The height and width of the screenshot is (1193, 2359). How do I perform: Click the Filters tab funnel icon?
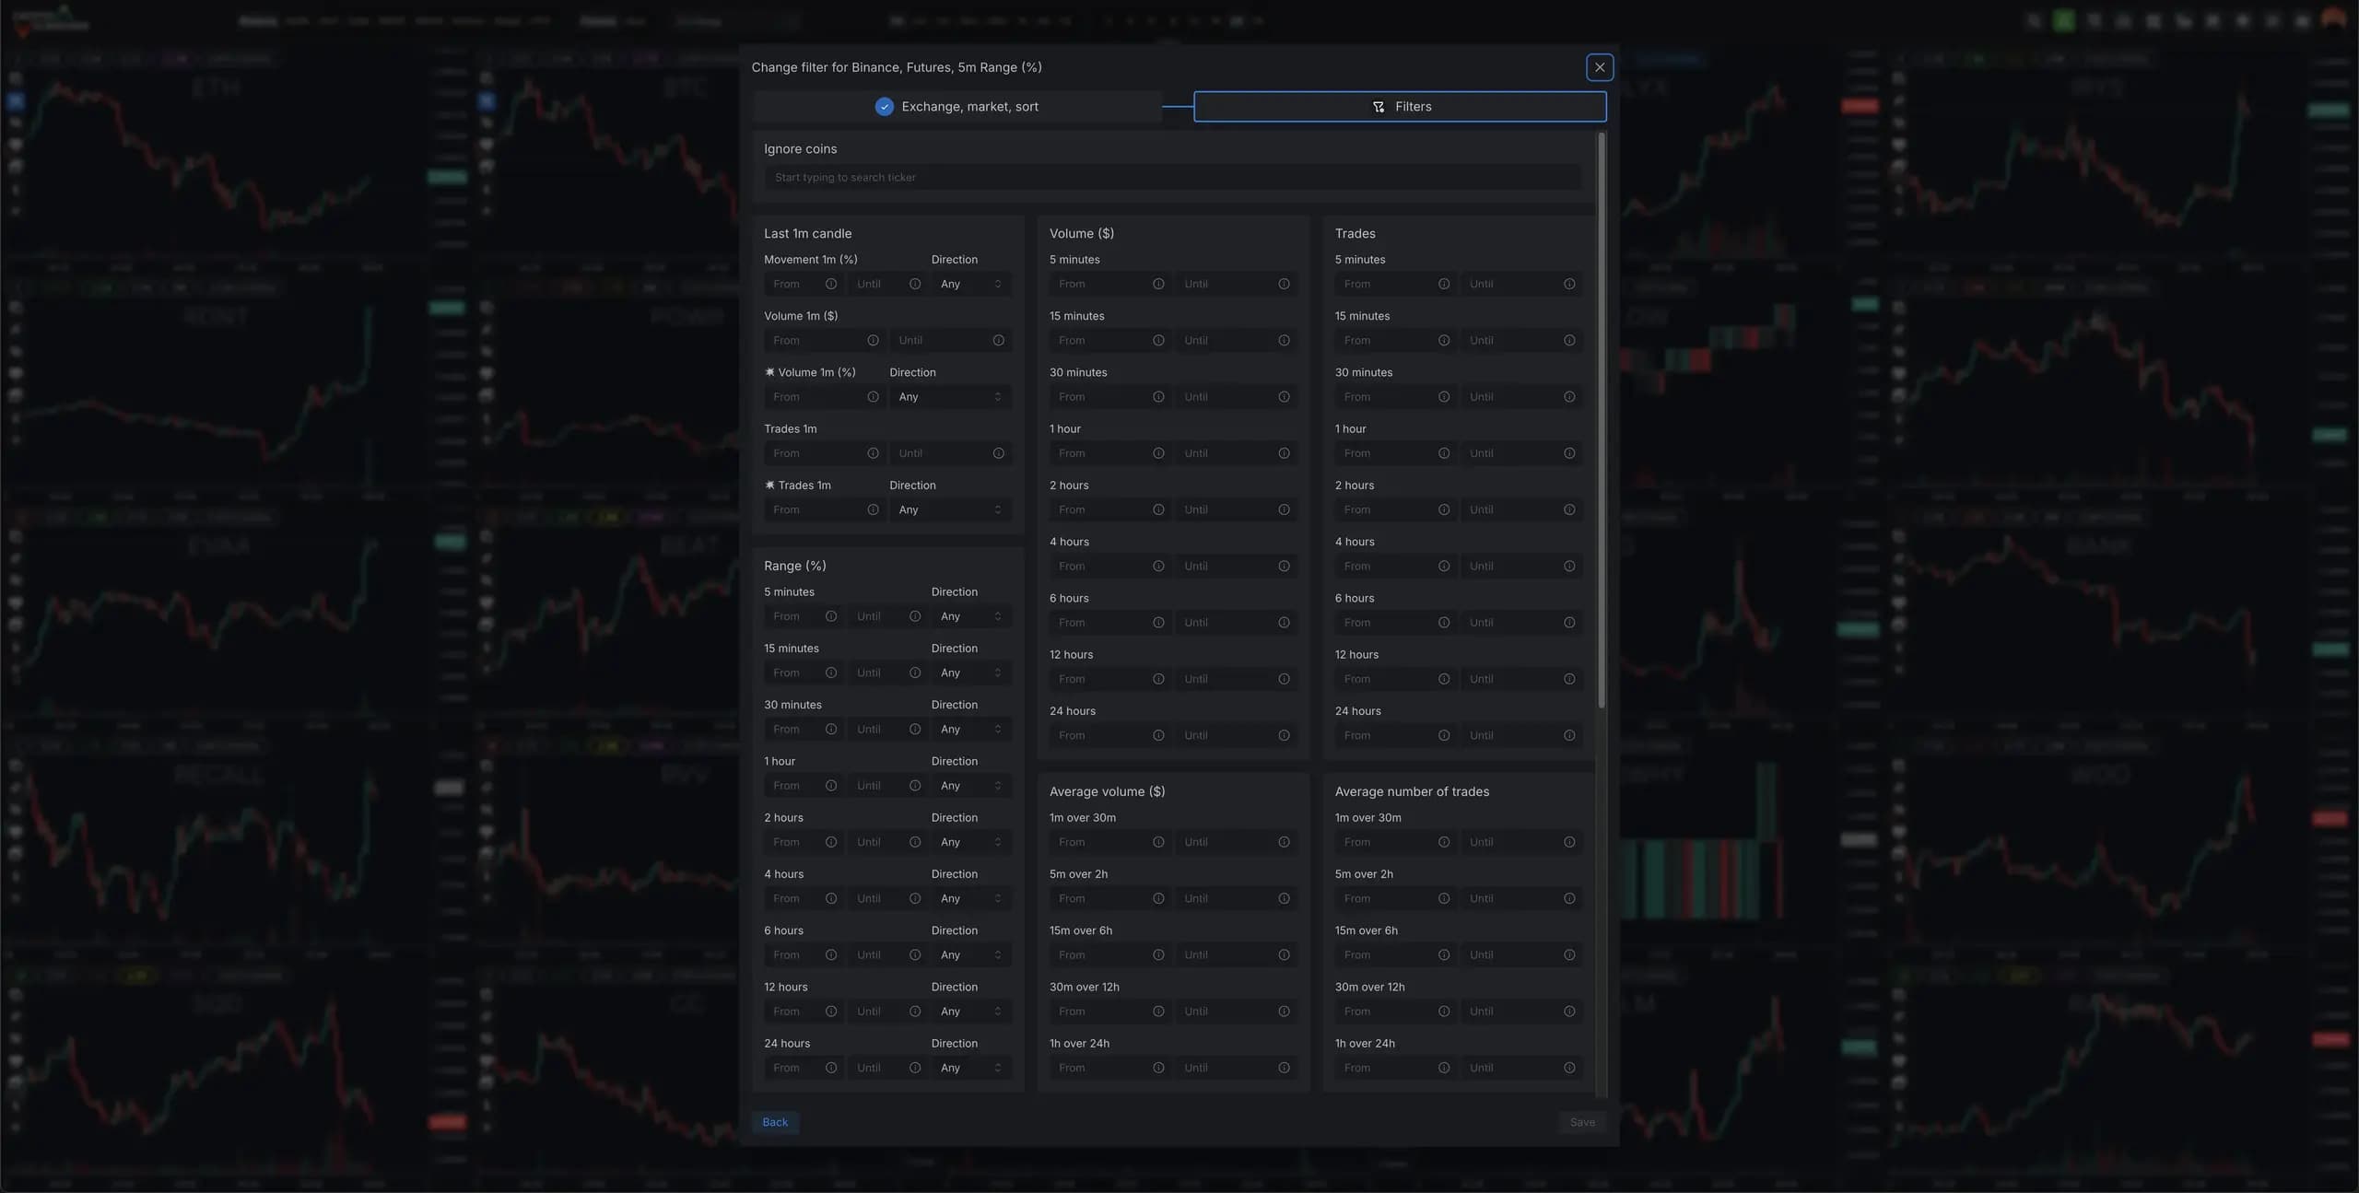pyautogui.click(x=1379, y=107)
